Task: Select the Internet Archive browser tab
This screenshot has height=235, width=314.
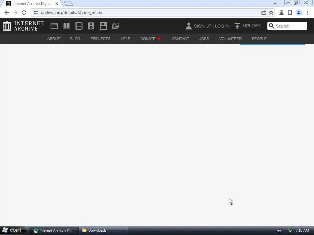Action: [x=32, y=4]
